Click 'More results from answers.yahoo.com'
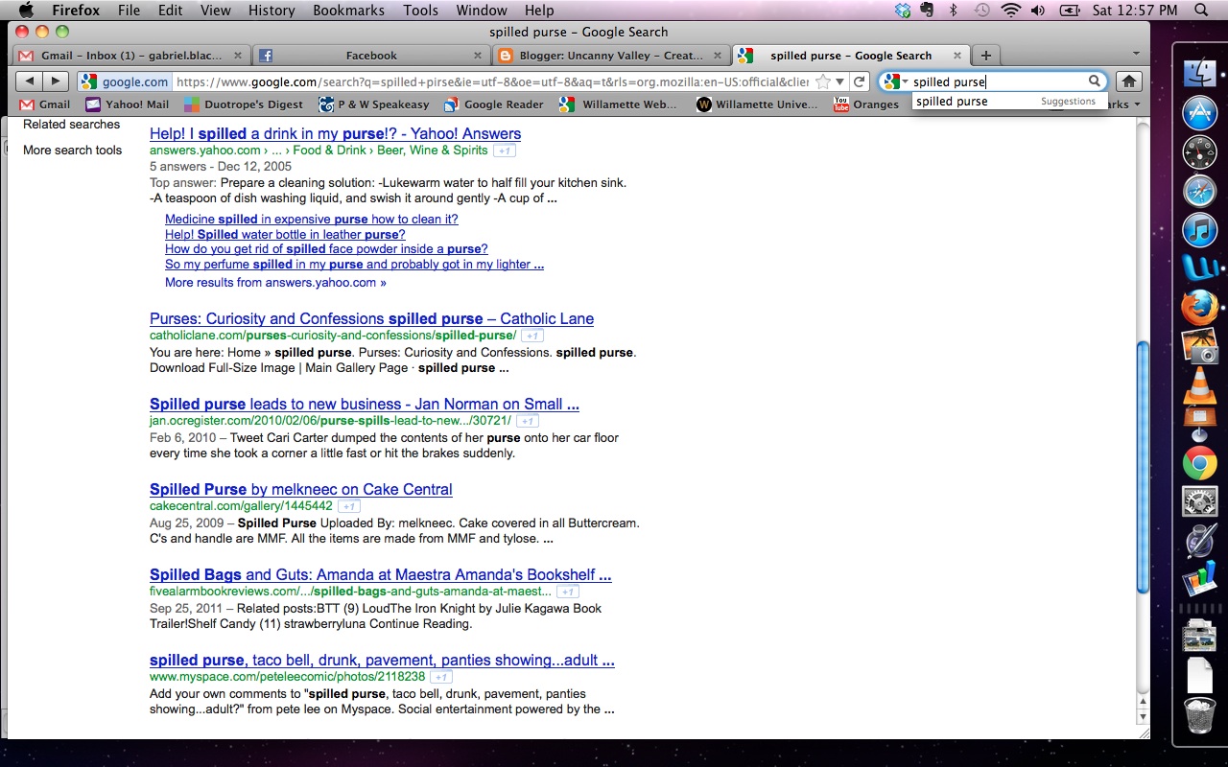Screen dimensions: 1228x767 click(275, 283)
